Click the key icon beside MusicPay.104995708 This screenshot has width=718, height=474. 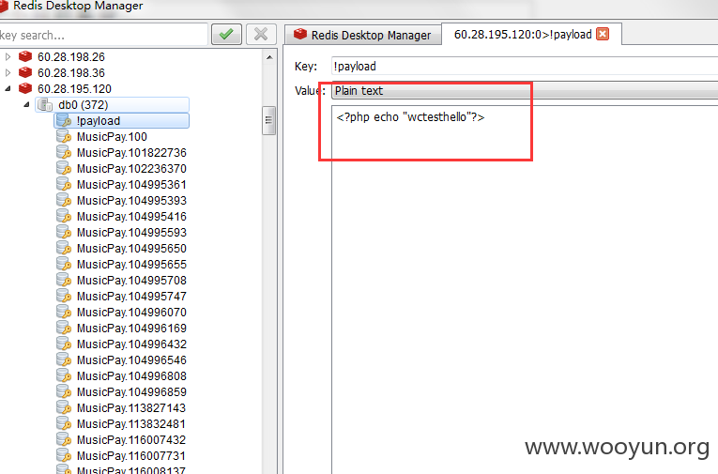[x=64, y=281]
